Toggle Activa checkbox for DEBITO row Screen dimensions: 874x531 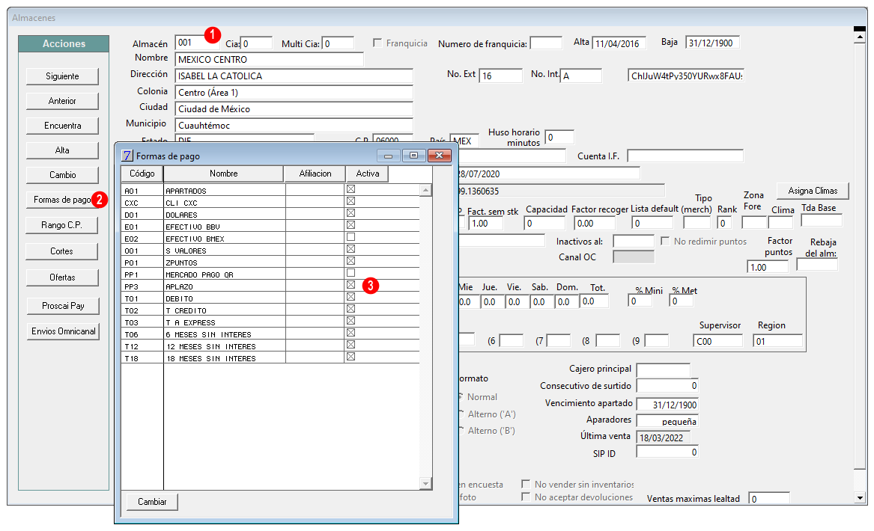click(350, 297)
